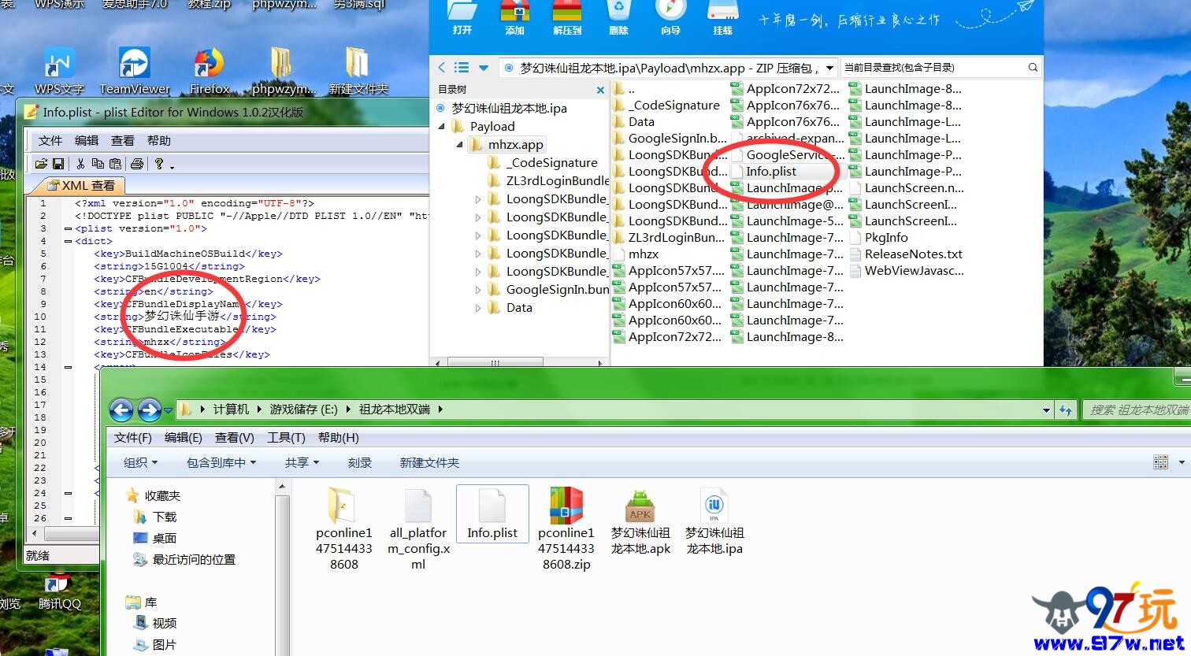Click 游戏储存 (E:) in address breadcrumb
This screenshot has width=1191, height=656.
(x=303, y=410)
